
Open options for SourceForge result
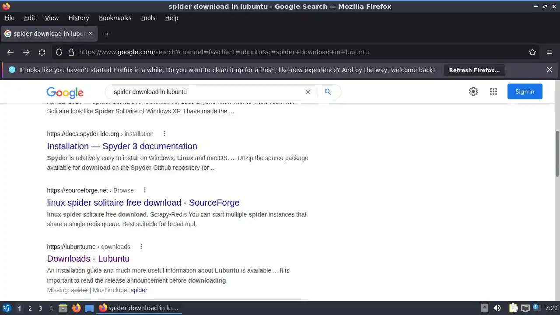coord(145,190)
